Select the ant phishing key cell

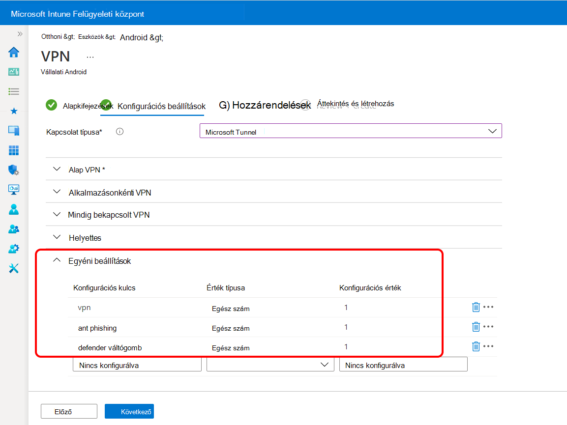(97, 328)
